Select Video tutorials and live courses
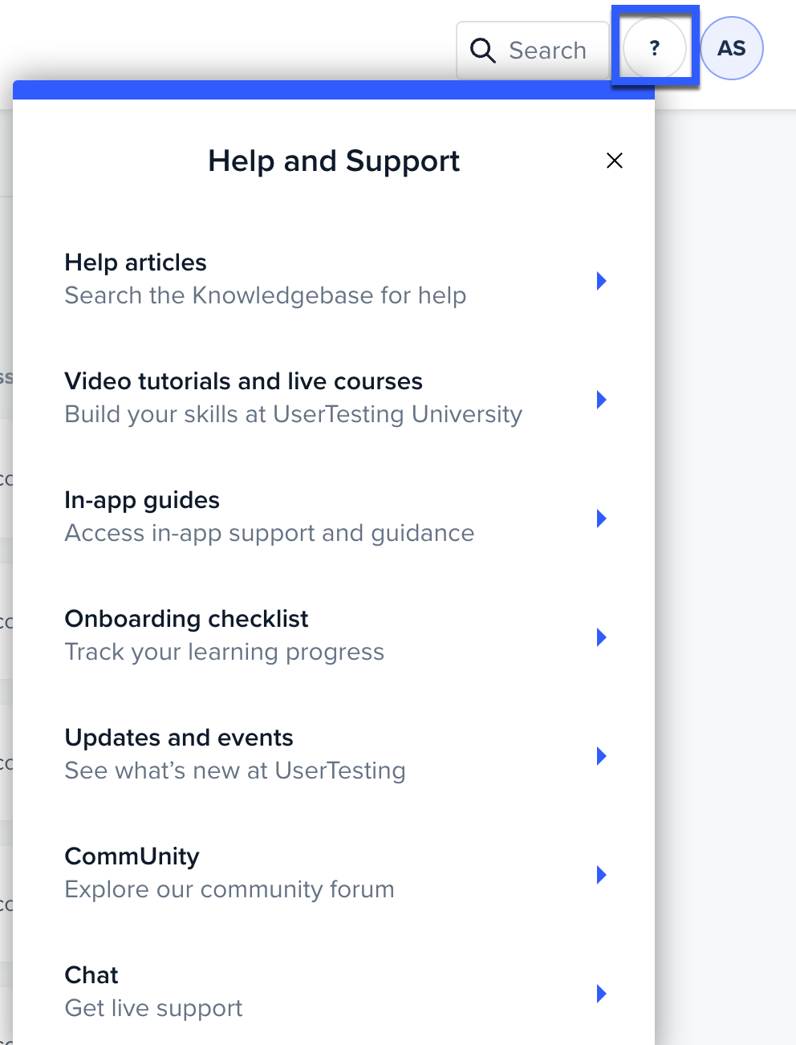Image resolution: width=796 pixels, height=1045 pixels. 334,398
